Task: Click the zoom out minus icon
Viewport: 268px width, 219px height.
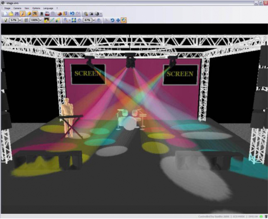Action: pyautogui.click(x=79, y=20)
